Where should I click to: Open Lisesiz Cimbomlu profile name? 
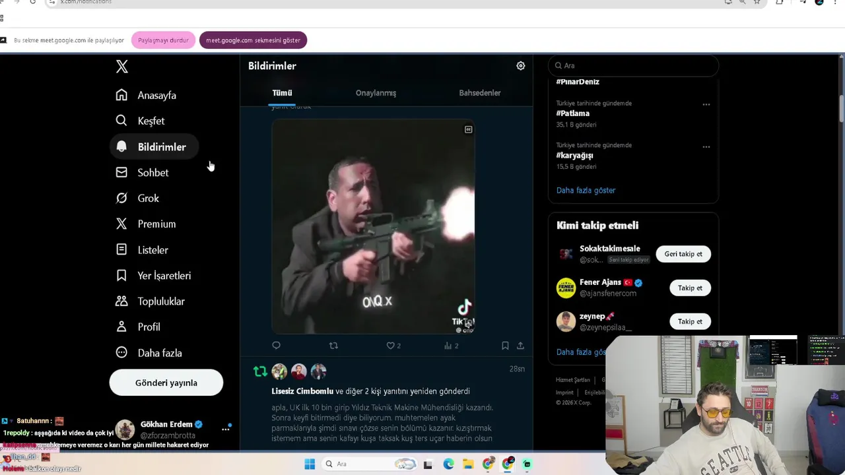302,391
